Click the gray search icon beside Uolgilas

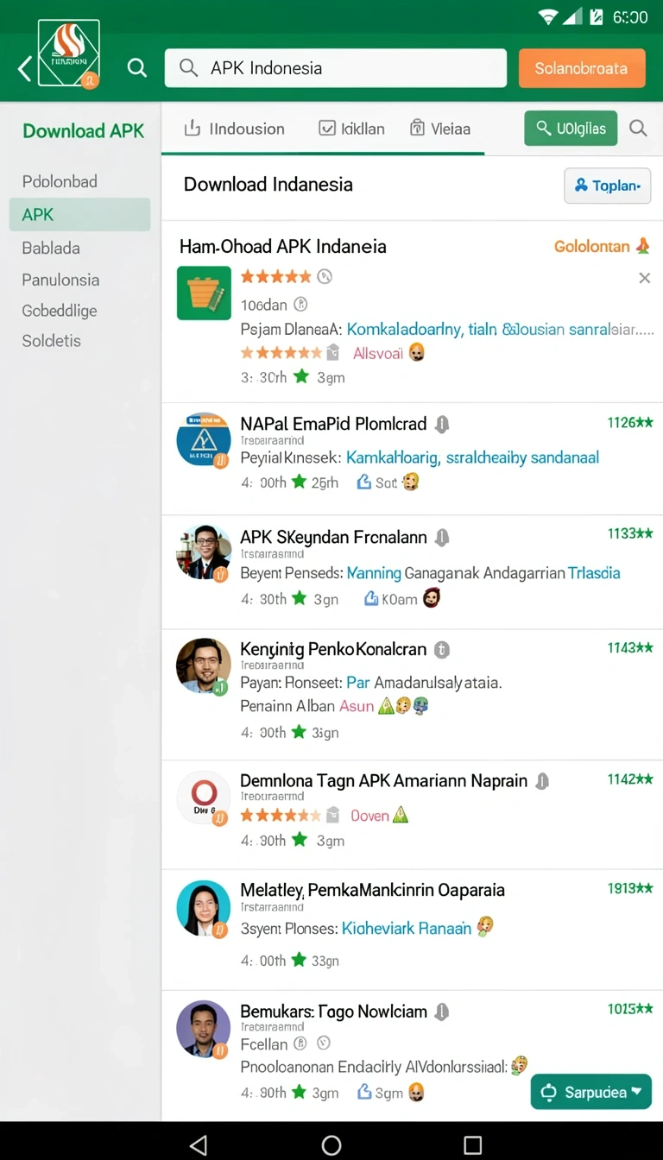click(x=638, y=129)
